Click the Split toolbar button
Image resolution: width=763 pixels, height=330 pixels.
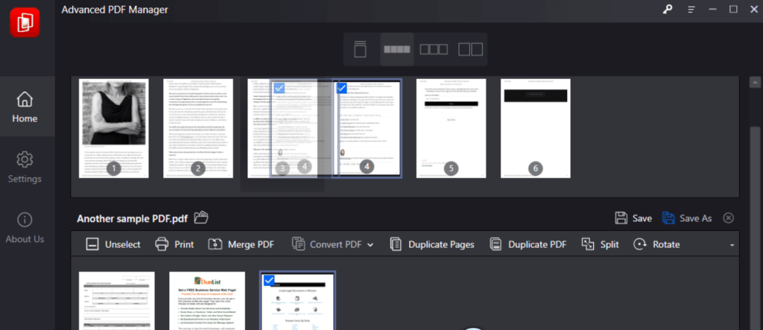(600, 244)
